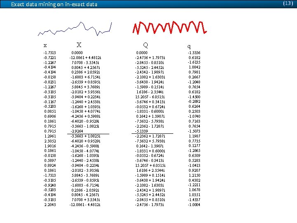Image resolution: width=297 pixels, height=223 pixels.
Task: Select the x value 0.0851
Action: pos(50,111)
